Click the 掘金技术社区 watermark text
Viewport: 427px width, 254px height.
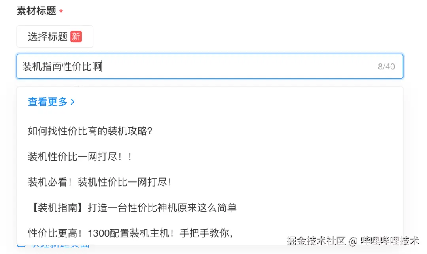point(316,241)
